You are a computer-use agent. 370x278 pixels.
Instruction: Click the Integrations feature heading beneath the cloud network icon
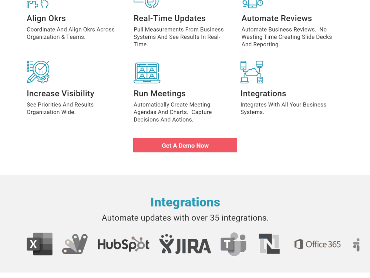tap(263, 94)
